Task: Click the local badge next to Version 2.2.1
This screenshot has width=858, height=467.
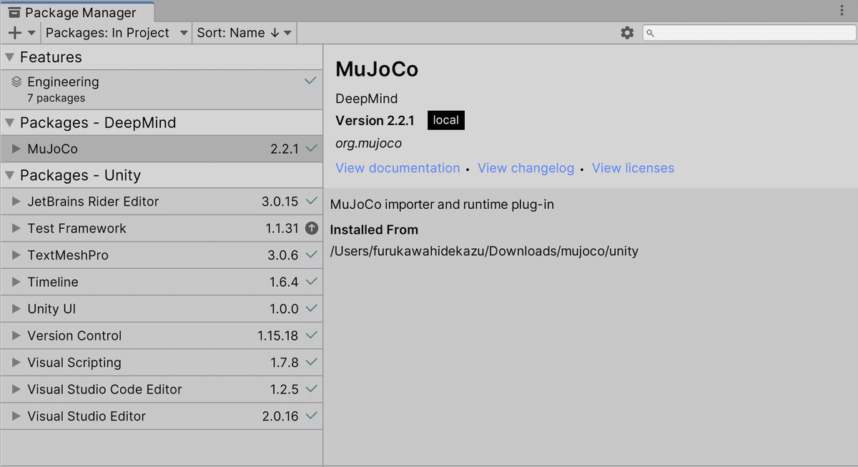Action: coord(445,120)
